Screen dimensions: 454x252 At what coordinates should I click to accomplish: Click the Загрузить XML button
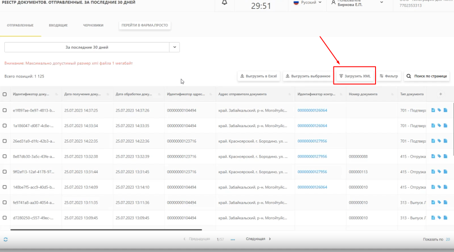355,76
